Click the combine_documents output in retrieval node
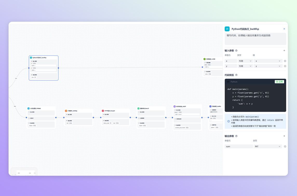This screenshot has width=297, height=196. [182, 128]
